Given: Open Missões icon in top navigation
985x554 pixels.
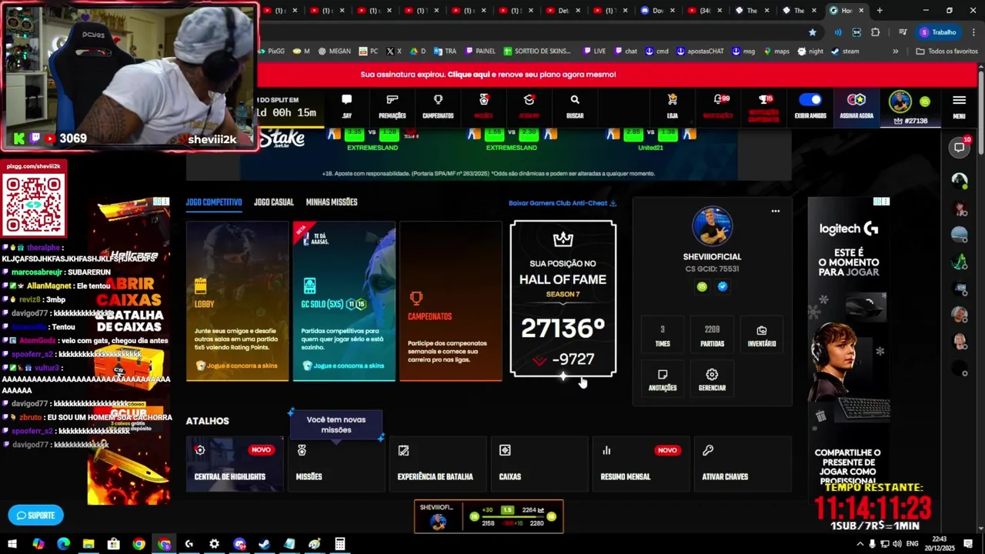Looking at the screenshot, I should [x=483, y=106].
